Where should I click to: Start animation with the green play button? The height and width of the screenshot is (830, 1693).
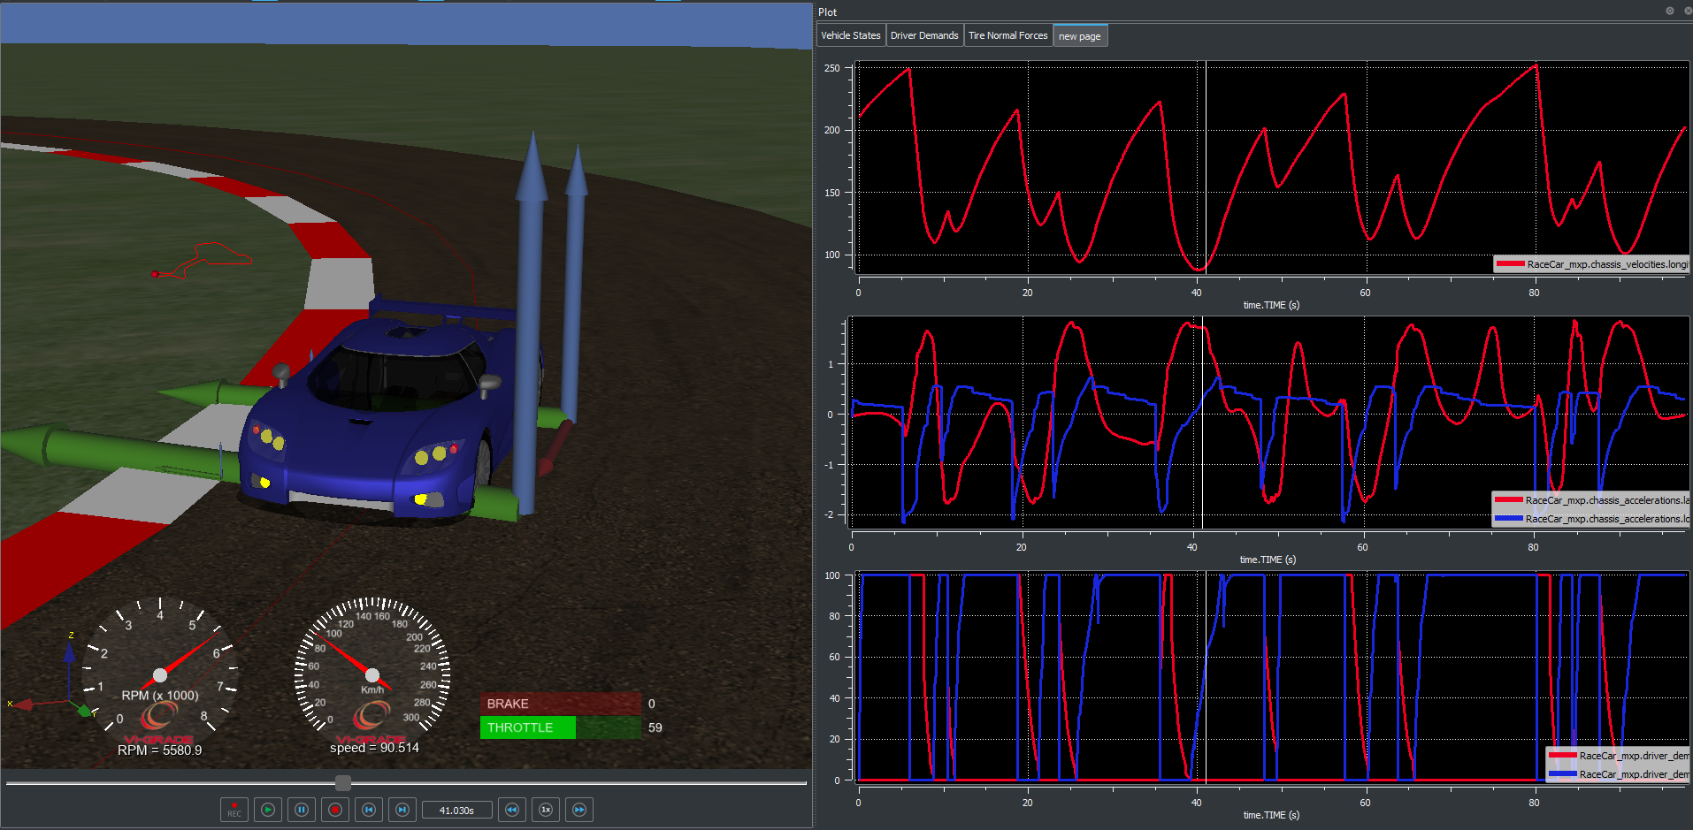(268, 810)
